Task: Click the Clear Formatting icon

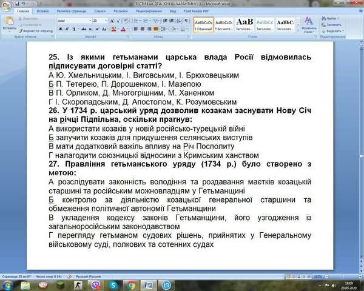Action: [126, 21]
